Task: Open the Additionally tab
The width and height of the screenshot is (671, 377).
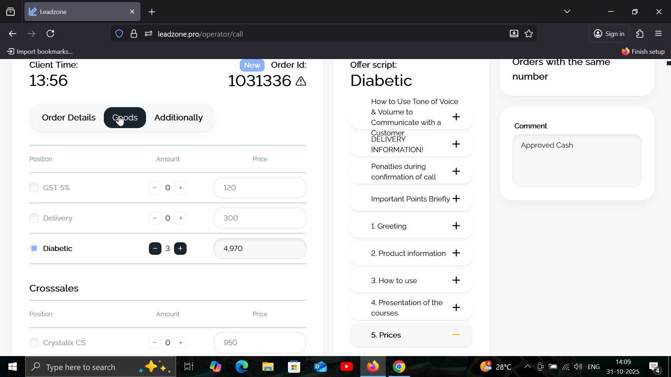Action: click(x=178, y=118)
